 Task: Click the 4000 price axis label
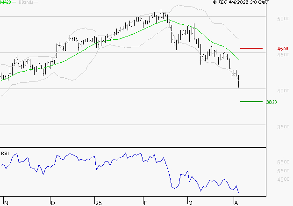pyautogui.click(x=283, y=91)
